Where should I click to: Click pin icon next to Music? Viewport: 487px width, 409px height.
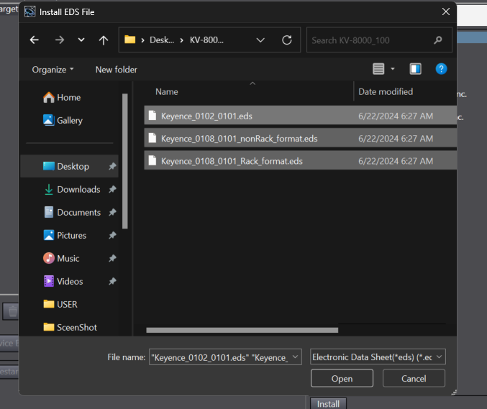(112, 258)
